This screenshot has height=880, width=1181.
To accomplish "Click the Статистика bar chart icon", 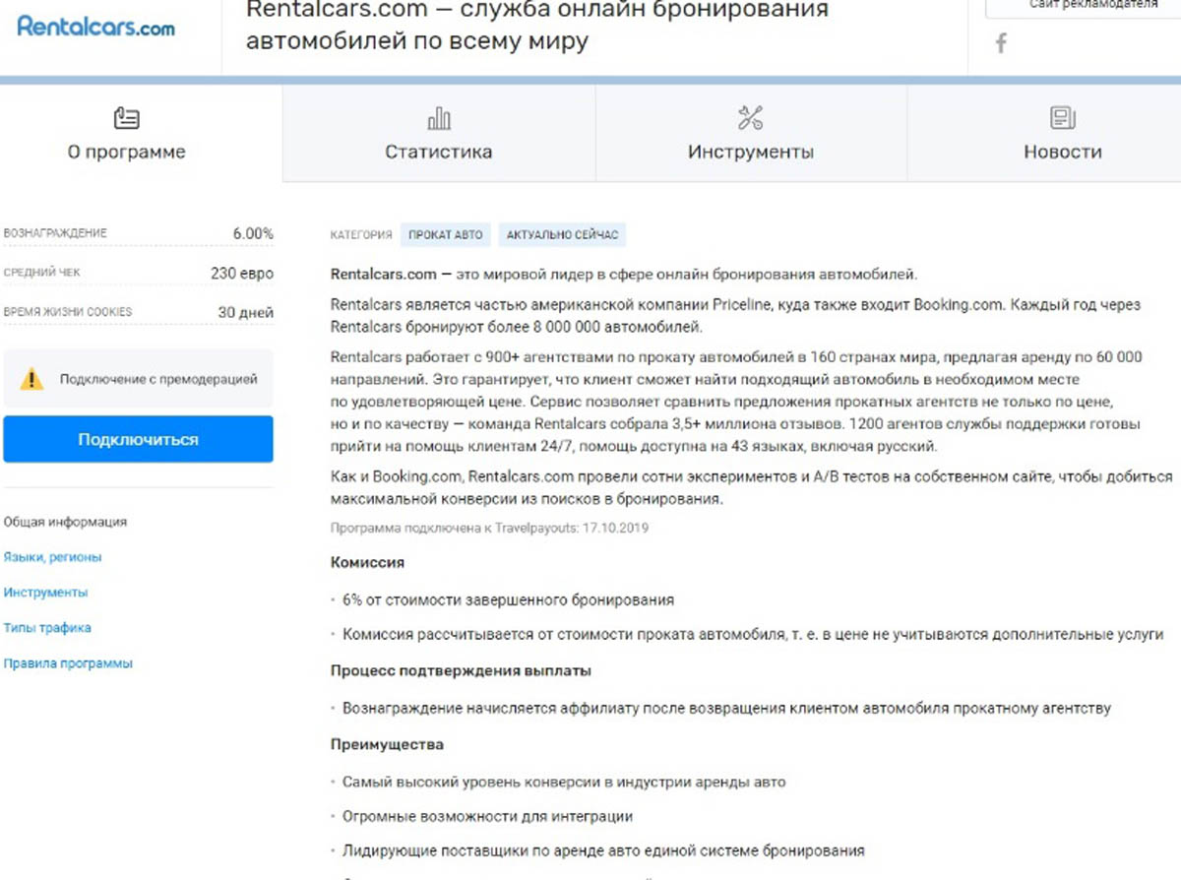I will pyautogui.click(x=438, y=117).
